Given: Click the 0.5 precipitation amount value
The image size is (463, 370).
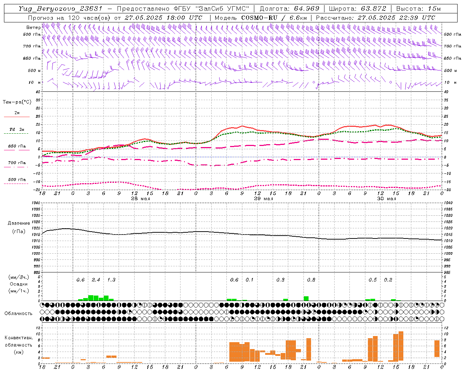Looking at the screenshot, I should [x=373, y=280].
